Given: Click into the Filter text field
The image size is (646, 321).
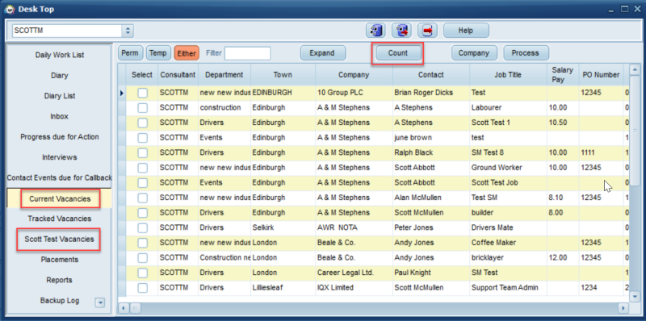Looking at the screenshot, I should click(x=247, y=53).
